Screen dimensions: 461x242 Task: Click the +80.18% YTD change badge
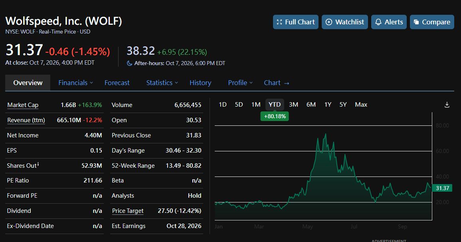click(275, 116)
